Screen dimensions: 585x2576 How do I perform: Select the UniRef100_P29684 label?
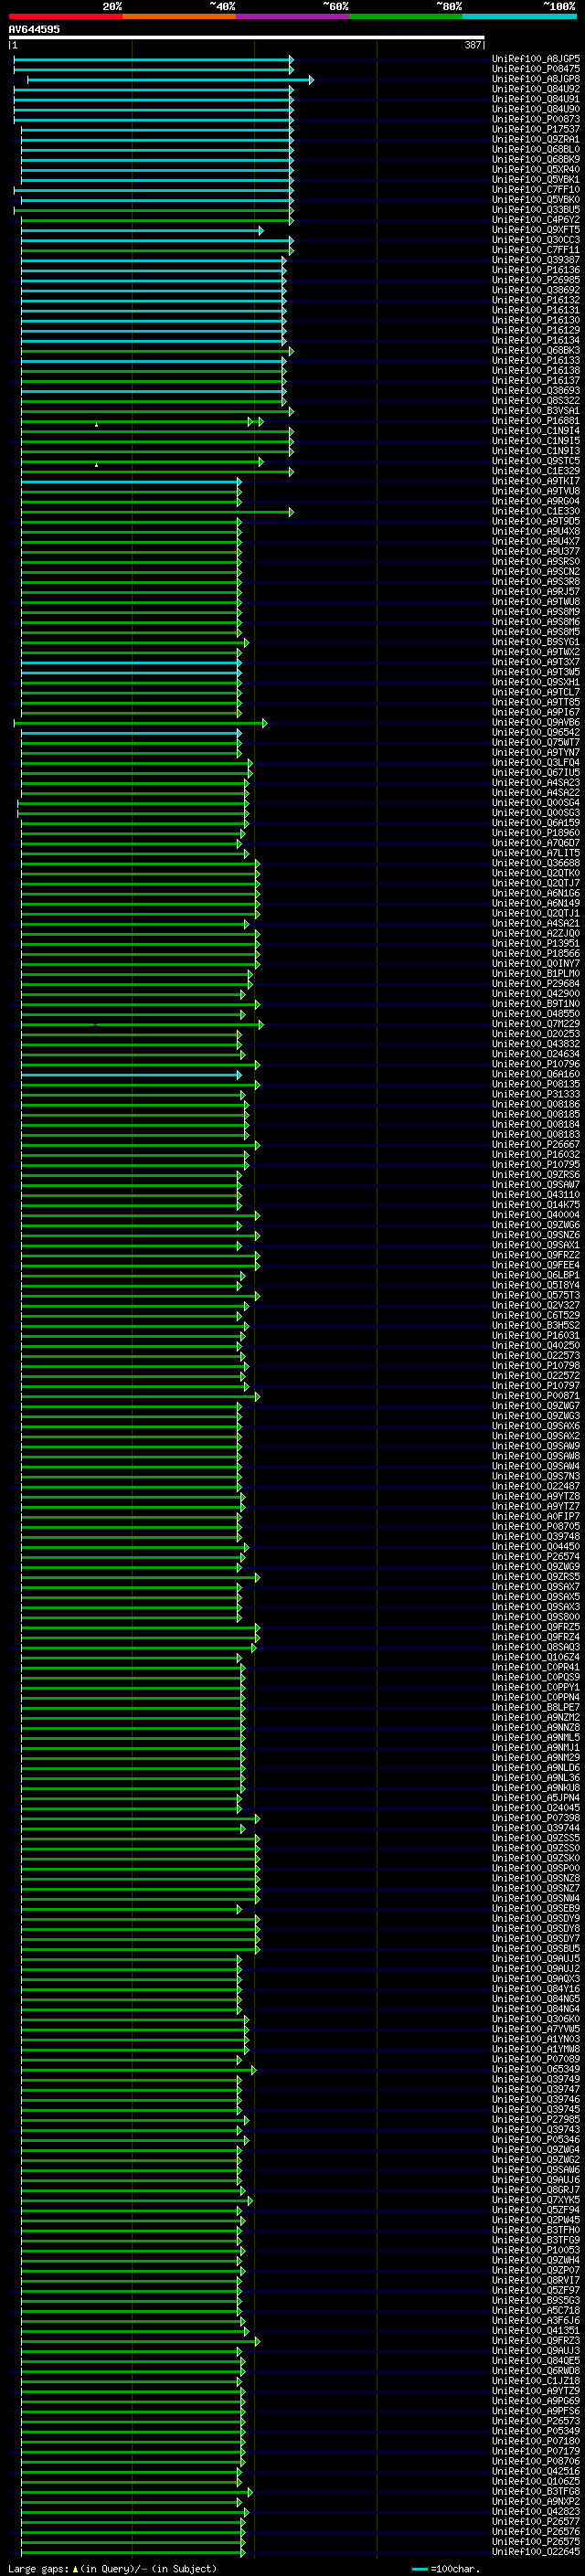coord(536,983)
